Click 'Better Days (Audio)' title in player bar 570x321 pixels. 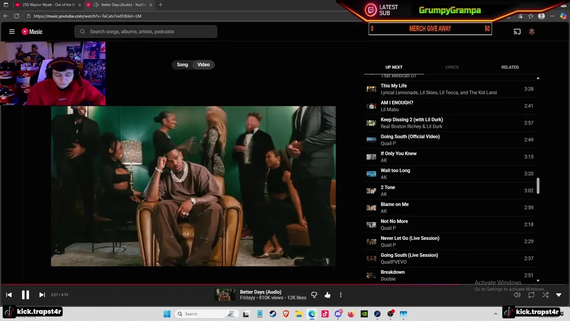[261, 292]
